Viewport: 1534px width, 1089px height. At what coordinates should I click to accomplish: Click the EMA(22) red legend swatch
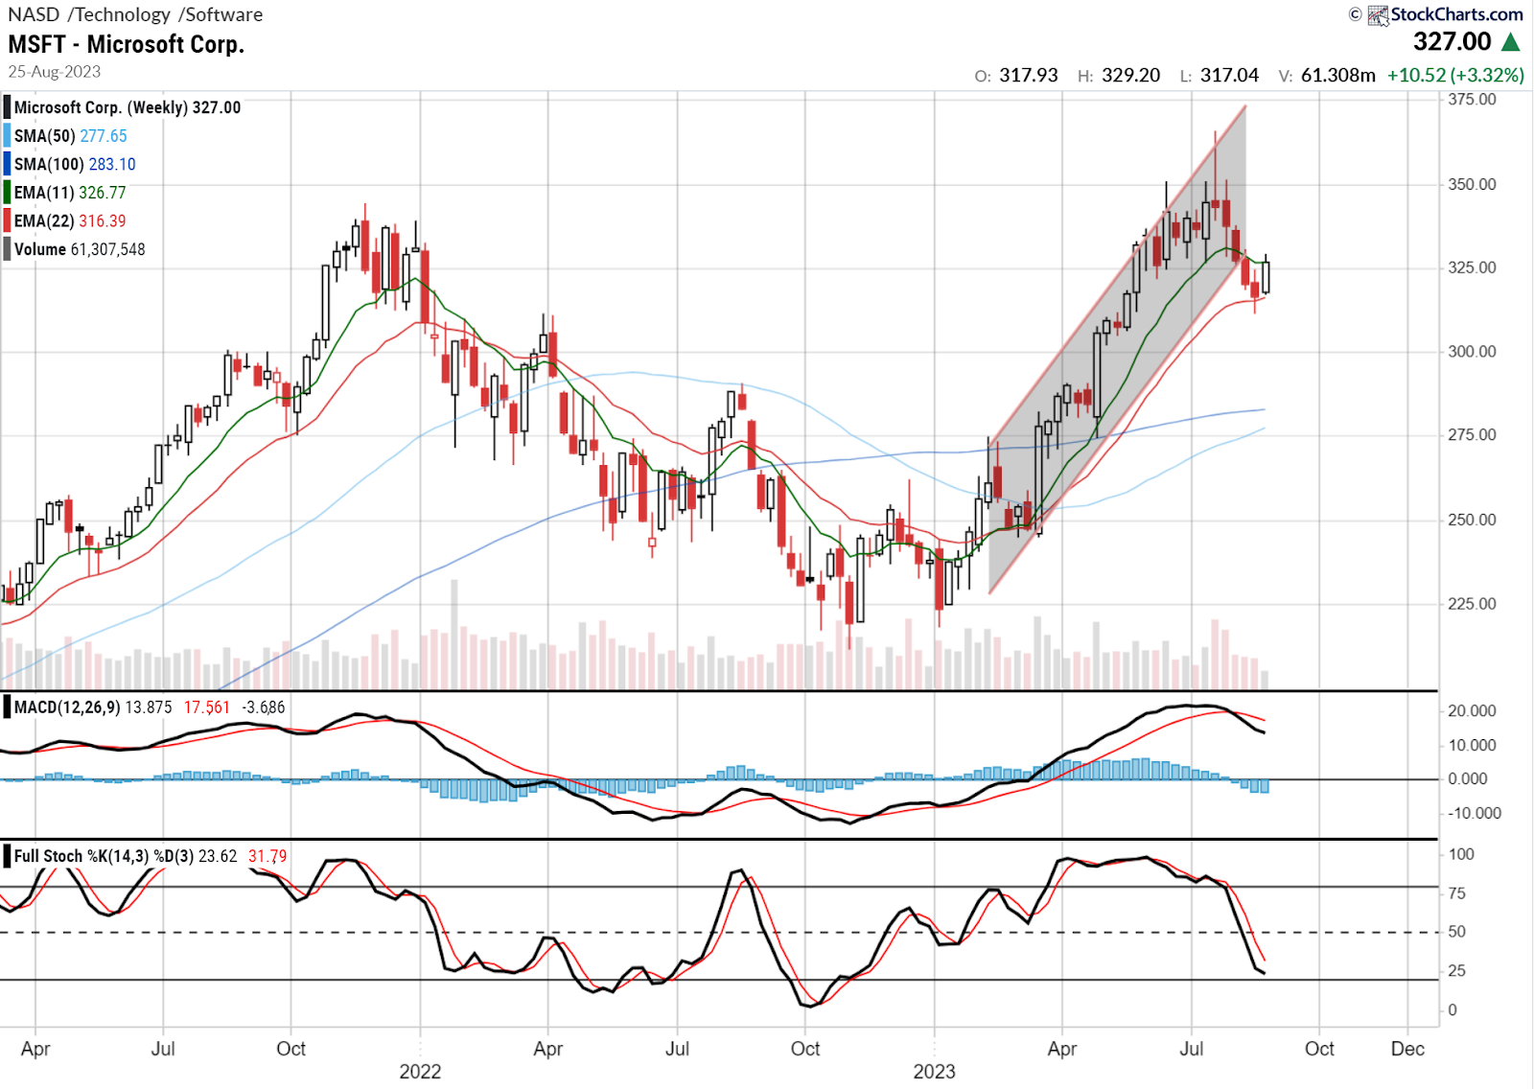pos(8,220)
